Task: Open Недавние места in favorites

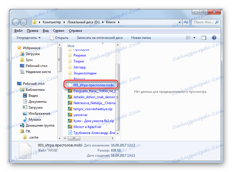Action: (x=38, y=72)
